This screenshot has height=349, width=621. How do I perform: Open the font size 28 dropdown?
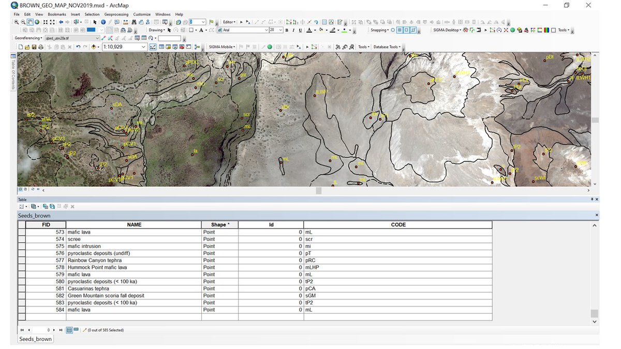pos(280,30)
